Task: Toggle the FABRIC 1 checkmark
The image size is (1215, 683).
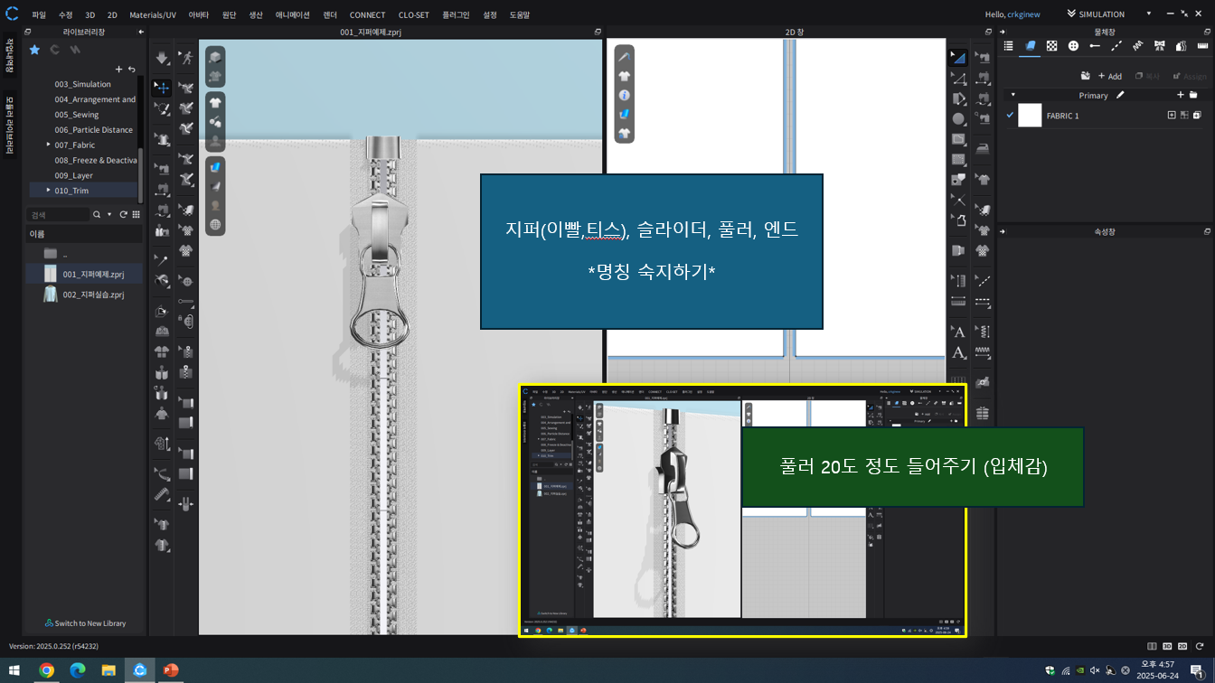Action: pos(1010,116)
